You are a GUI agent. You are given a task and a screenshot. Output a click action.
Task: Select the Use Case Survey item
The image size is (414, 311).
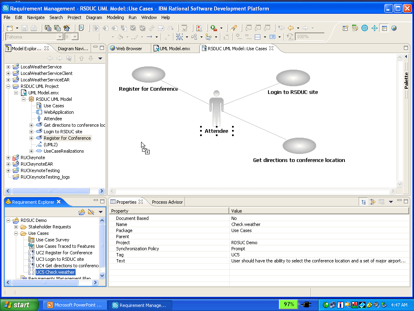53,240
